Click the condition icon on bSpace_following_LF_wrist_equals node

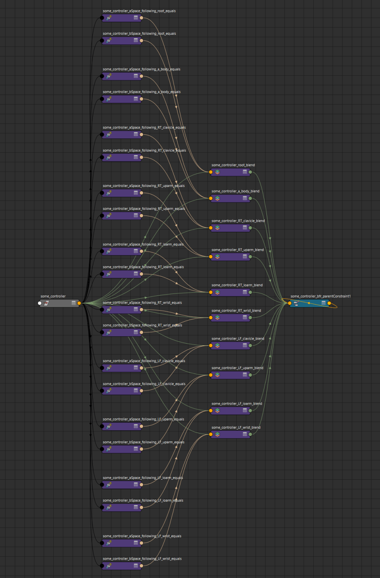click(x=108, y=566)
